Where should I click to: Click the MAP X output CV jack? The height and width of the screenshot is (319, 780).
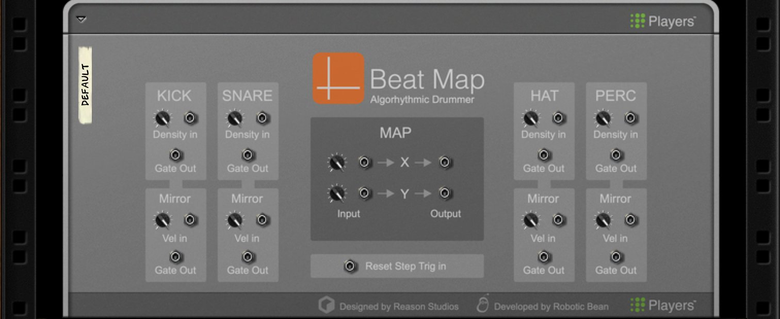446,163
